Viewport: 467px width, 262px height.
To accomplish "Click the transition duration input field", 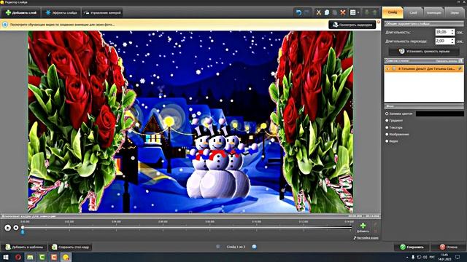I will tap(443, 41).
